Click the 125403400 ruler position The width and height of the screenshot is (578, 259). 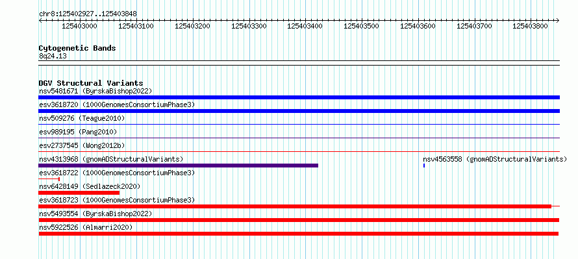tap(305, 26)
